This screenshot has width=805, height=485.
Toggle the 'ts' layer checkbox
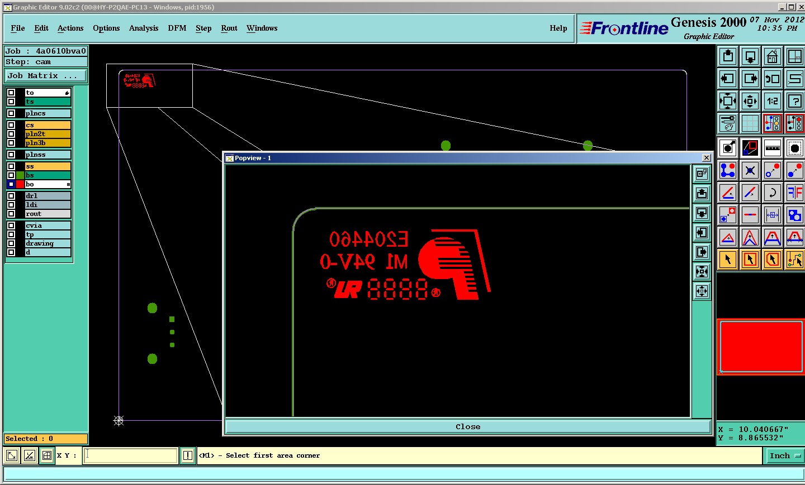11,102
